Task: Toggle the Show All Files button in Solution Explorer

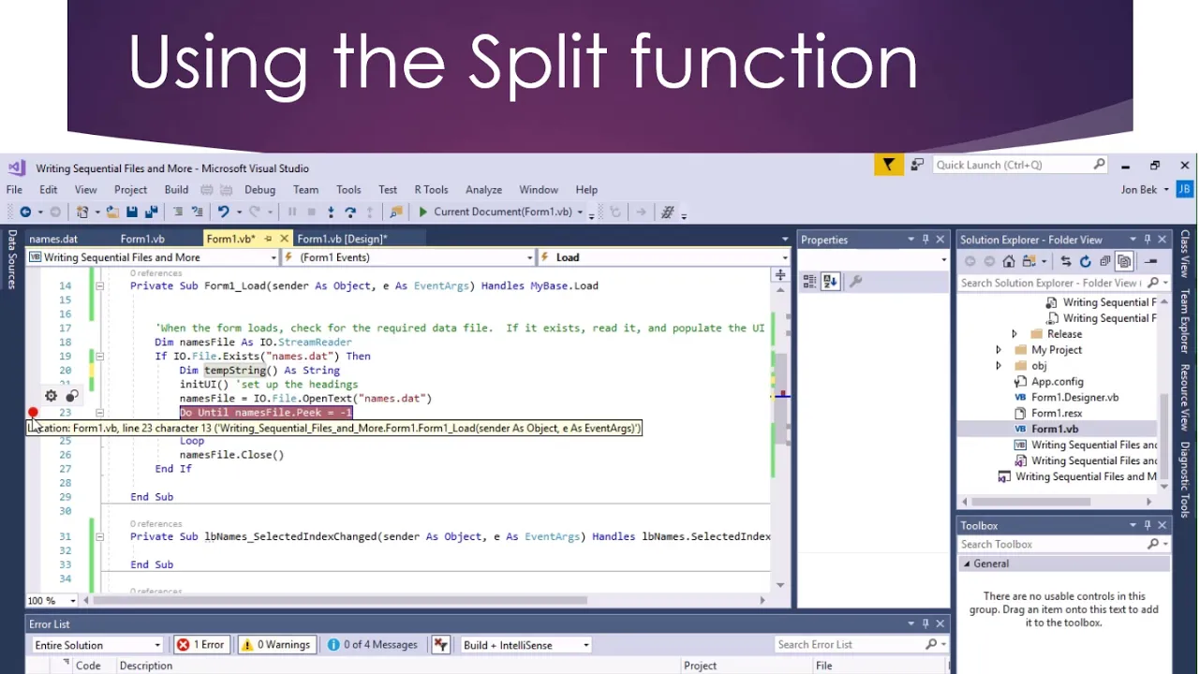Action: click(x=1125, y=261)
